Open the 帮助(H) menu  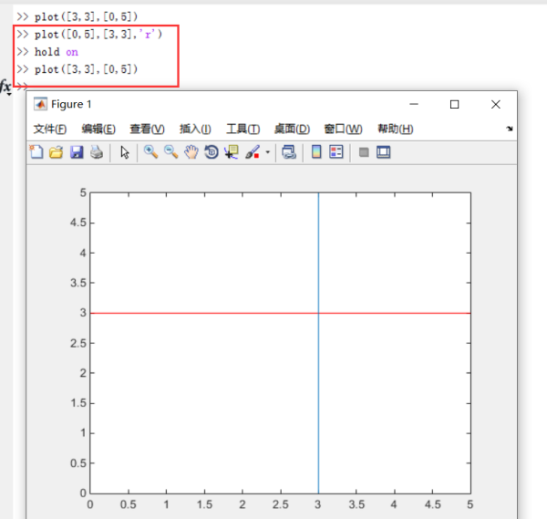coord(396,129)
